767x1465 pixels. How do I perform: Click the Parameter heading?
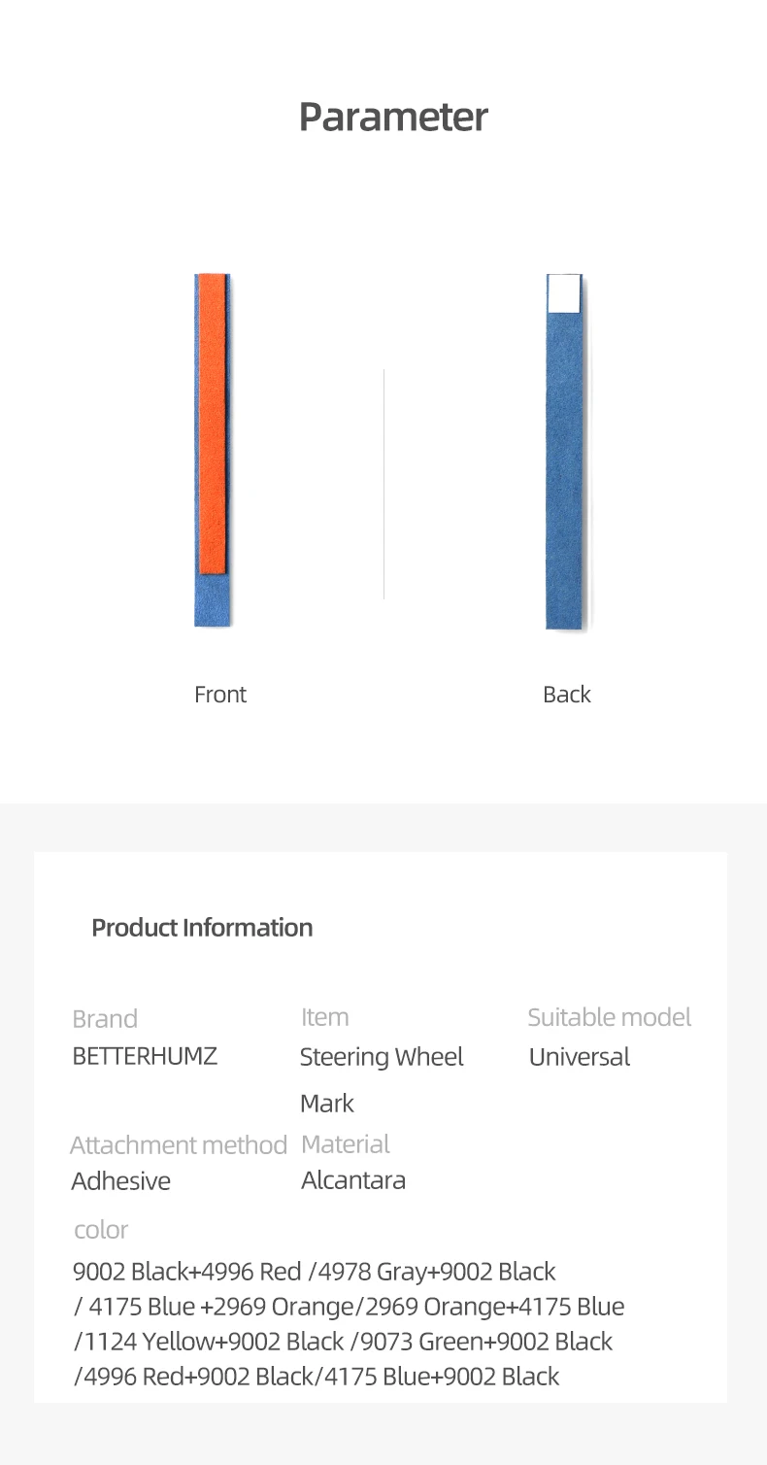click(392, 118)
